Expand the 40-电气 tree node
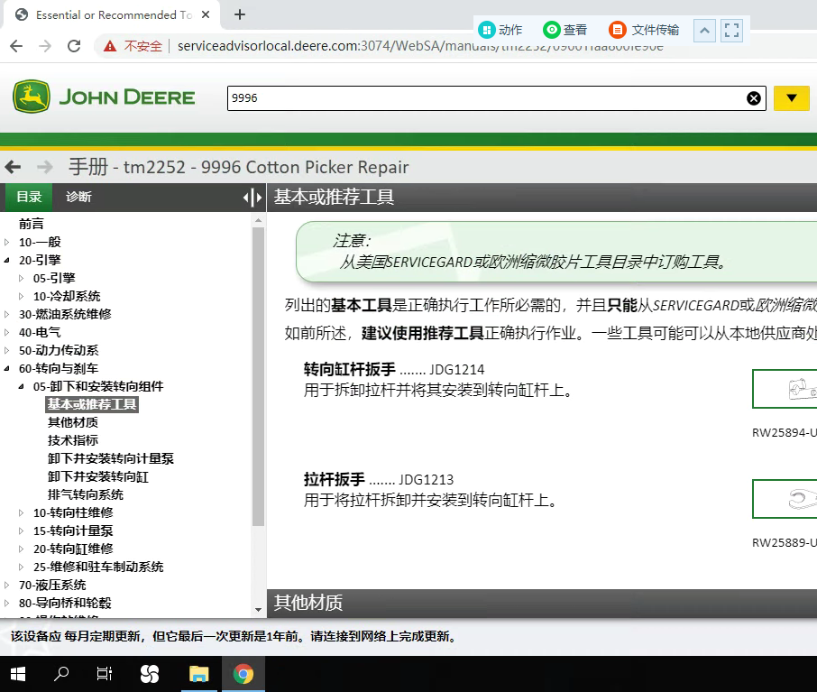This screenshot has width=817, height=692. [x=7, y=332]
